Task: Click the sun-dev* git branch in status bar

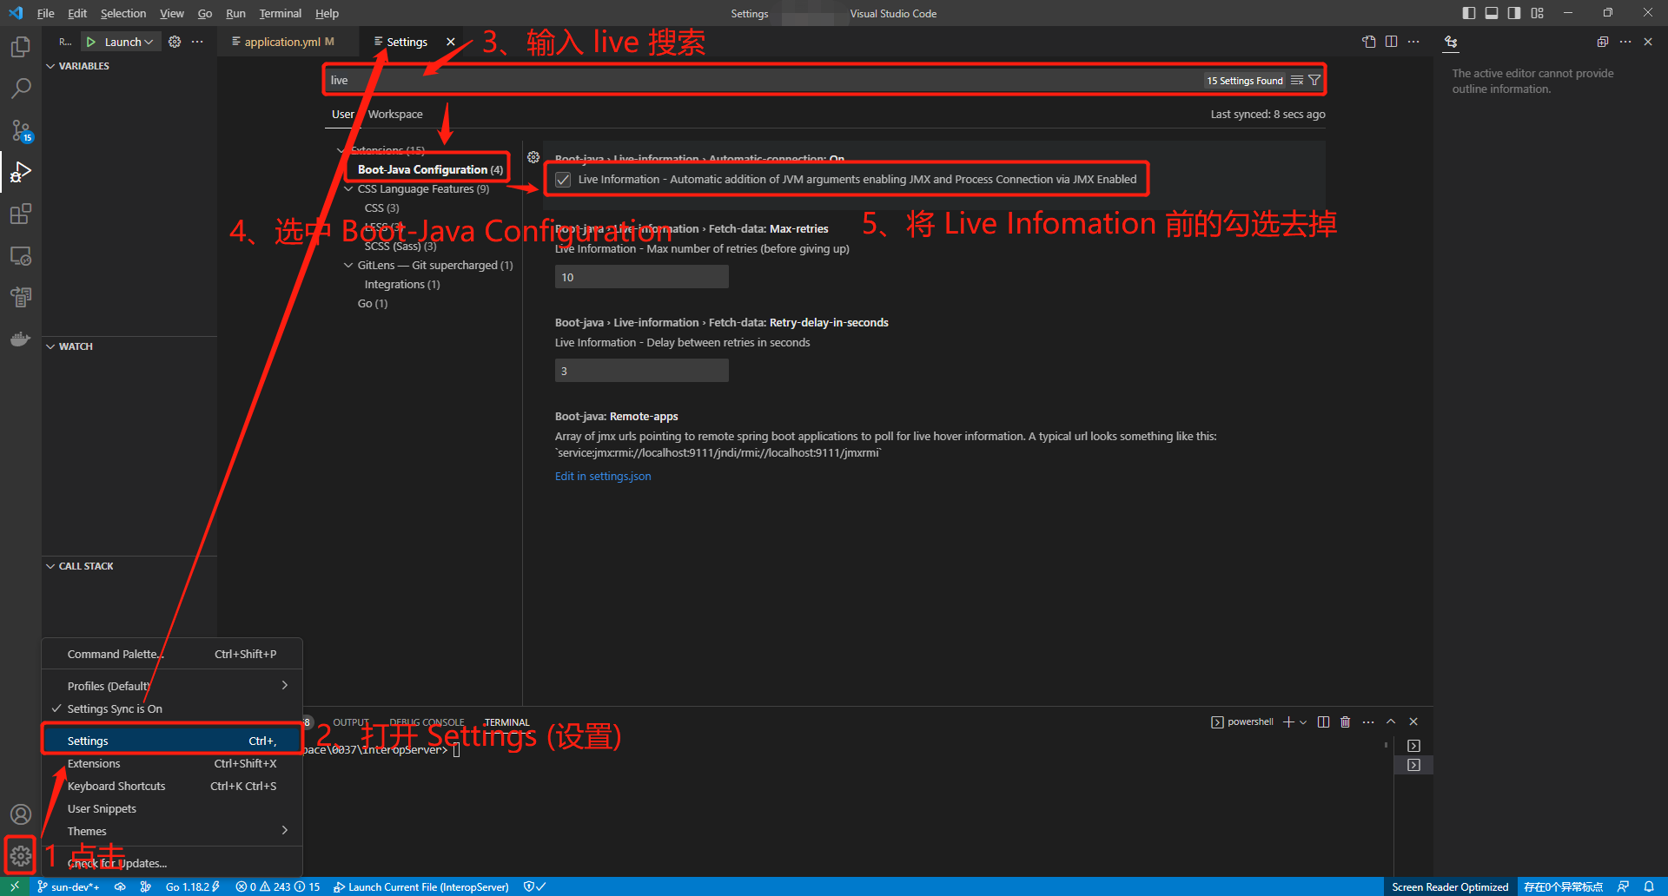Action: pyautogui.click(x=68, y=886)
